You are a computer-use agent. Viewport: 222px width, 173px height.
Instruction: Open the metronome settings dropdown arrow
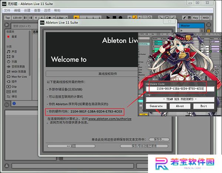click(x=54, y=18)
